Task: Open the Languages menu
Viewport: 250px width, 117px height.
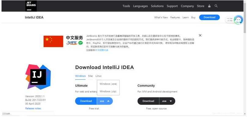Action: coord(141,6)
